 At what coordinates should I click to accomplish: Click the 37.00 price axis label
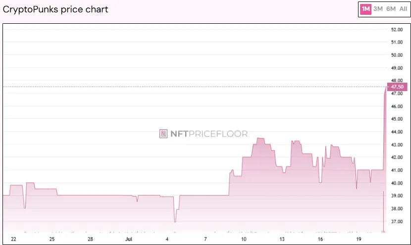click(x=397, y=222)
